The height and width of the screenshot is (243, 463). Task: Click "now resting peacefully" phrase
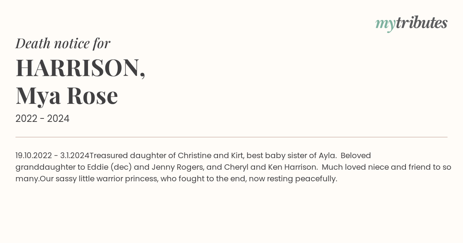(292, 179)
